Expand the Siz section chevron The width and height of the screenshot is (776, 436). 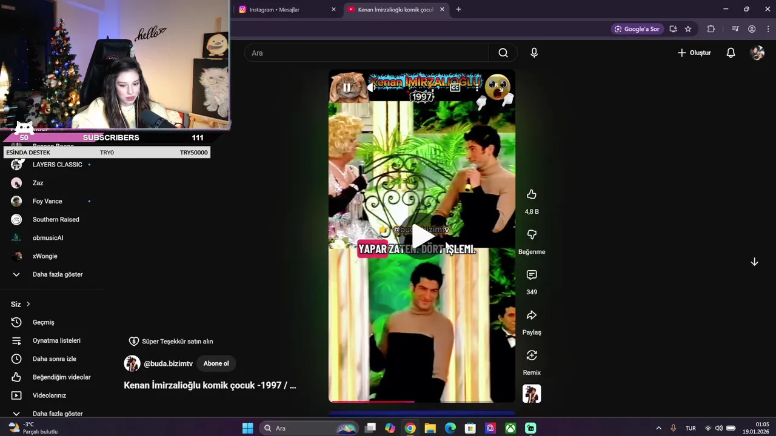[28, 304]
